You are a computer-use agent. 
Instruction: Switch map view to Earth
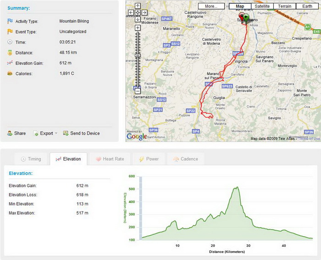point(307,6)
